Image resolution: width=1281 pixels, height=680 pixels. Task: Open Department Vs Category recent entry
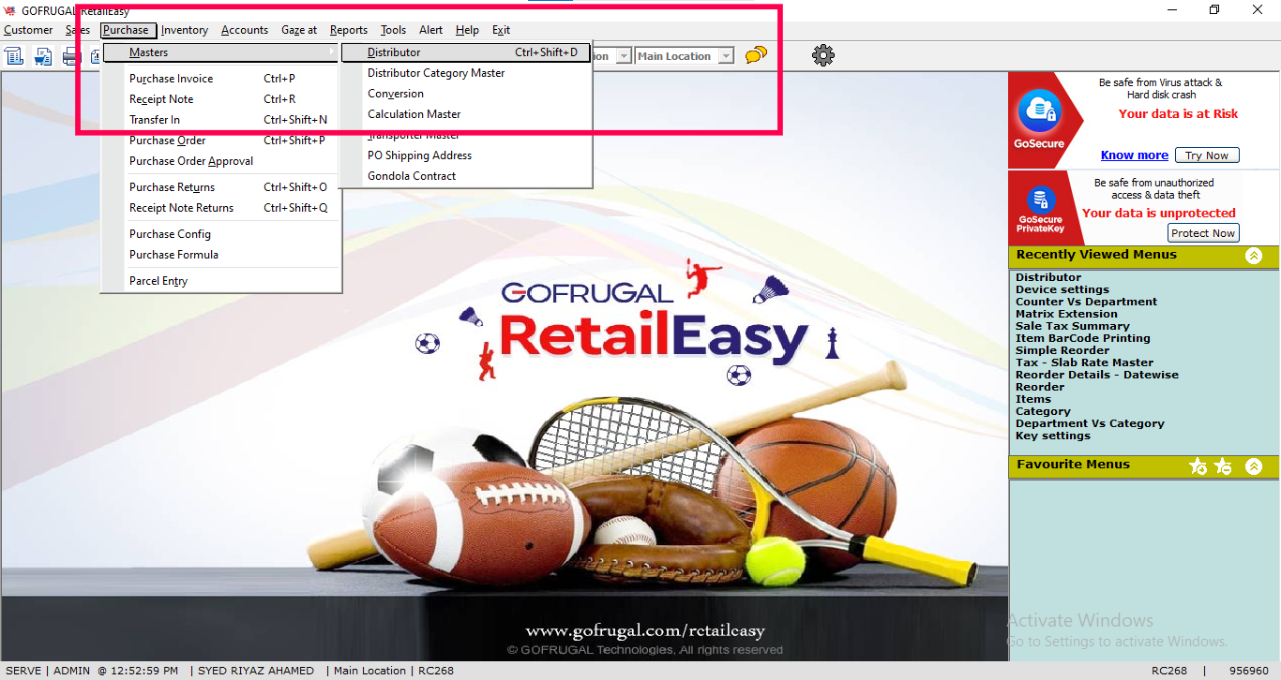1090,423
